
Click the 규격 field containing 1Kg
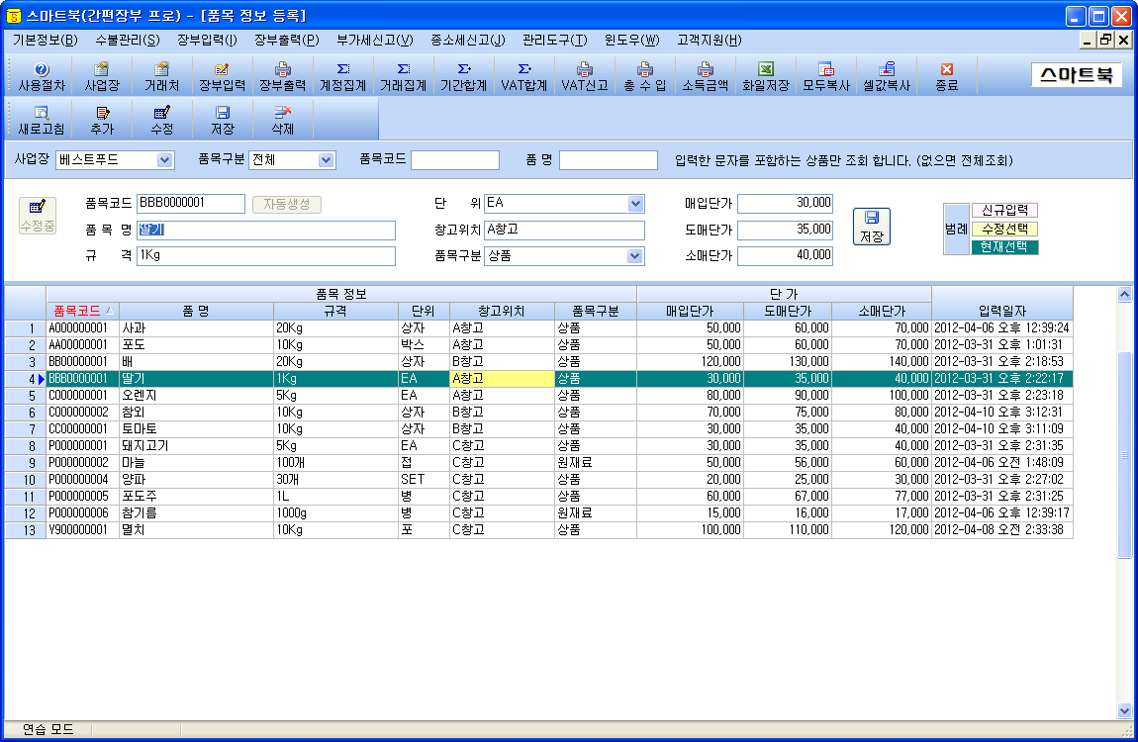coord(266,256)
